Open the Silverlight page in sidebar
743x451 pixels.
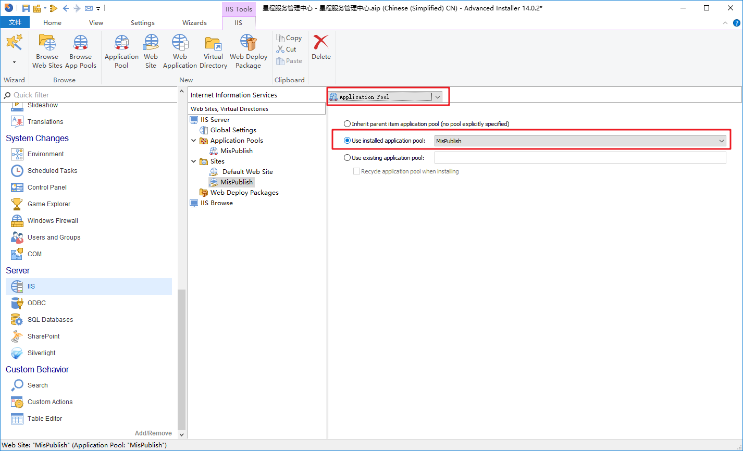point(42,353)
